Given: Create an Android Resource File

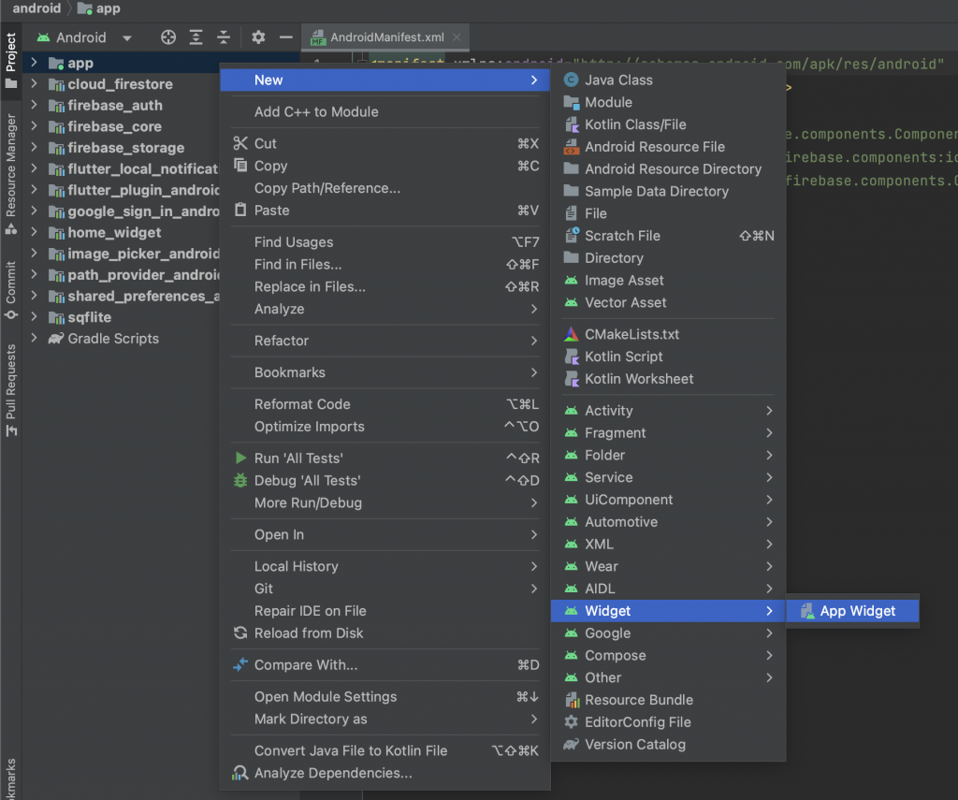Looking at the screenshot, I should [x=668, y=147].
